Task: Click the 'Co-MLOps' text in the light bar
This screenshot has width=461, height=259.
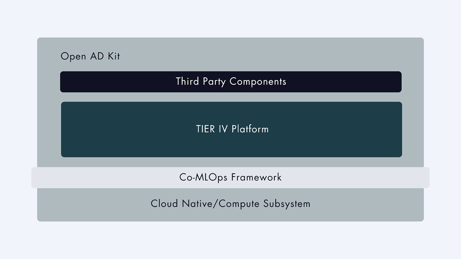Action: (203, 178)
